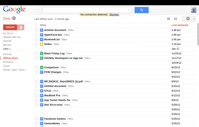This screenshot has height=127, width=199.
Task: Click the vertical scrollbar on the file list
Action: 198,34
